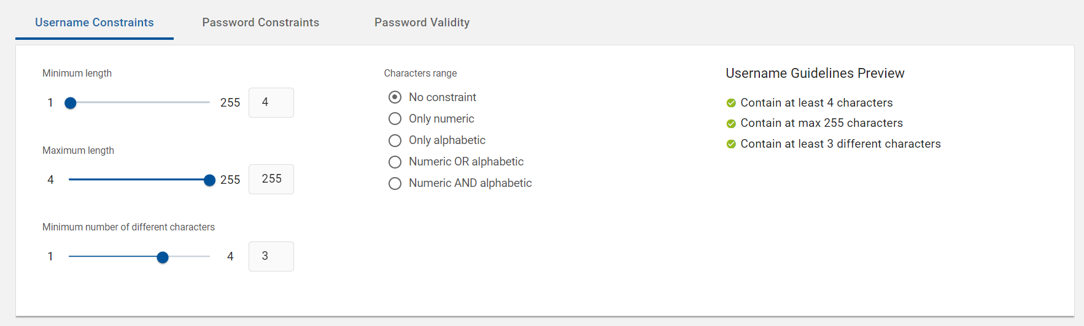Select the Username Constraints tab
The width and height of the screenshot is (1084, 326).
click(95, 23)
